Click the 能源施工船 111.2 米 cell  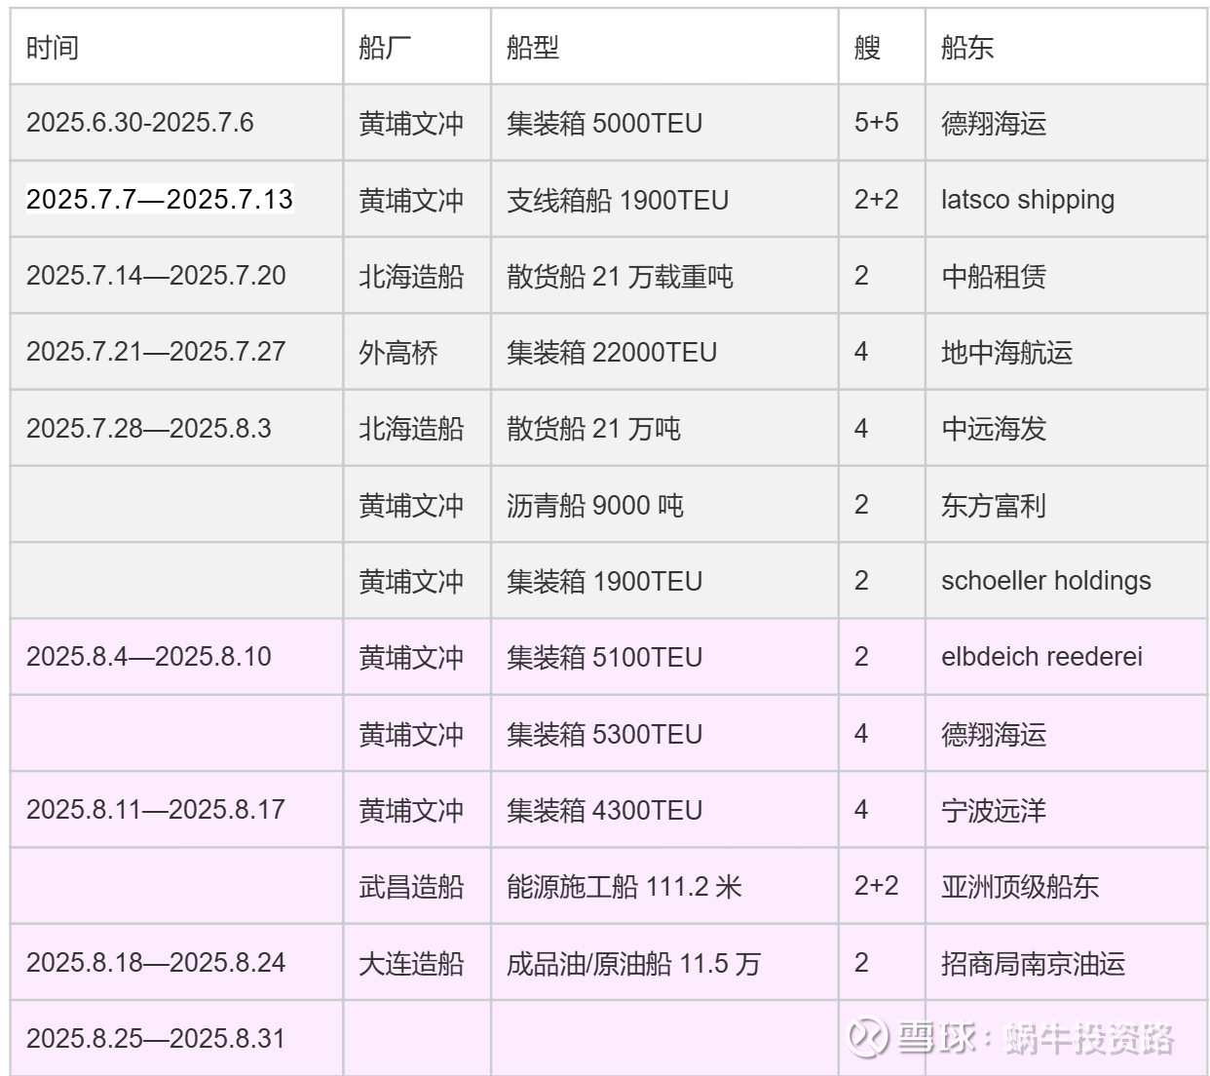624,886
